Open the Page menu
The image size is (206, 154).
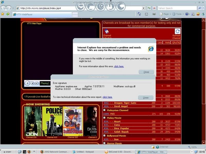[x=165, y=14]
